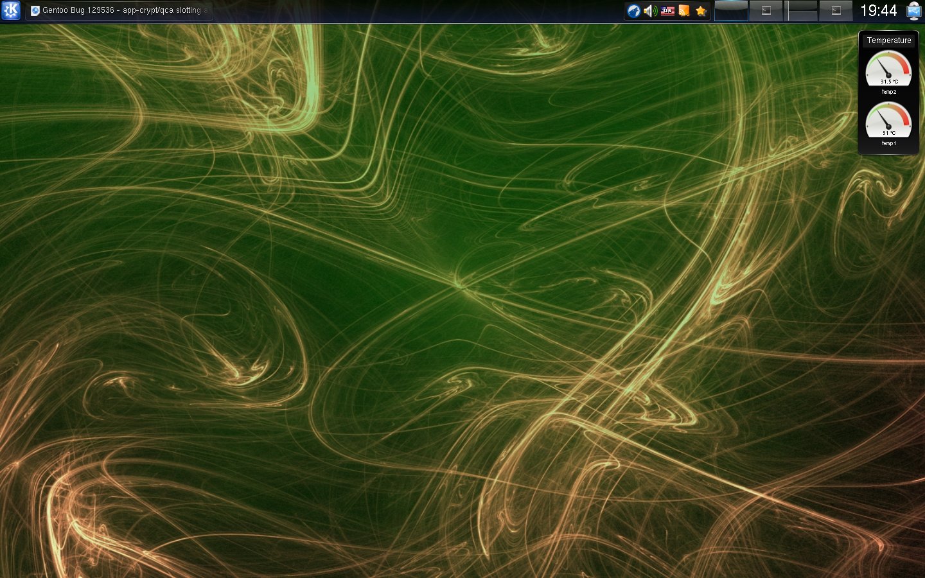
Task: Click the temp1 temperature gauge dial
Action: tap(888, 119)
